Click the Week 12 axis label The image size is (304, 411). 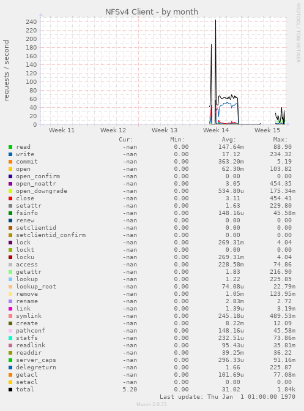point(113,130)
